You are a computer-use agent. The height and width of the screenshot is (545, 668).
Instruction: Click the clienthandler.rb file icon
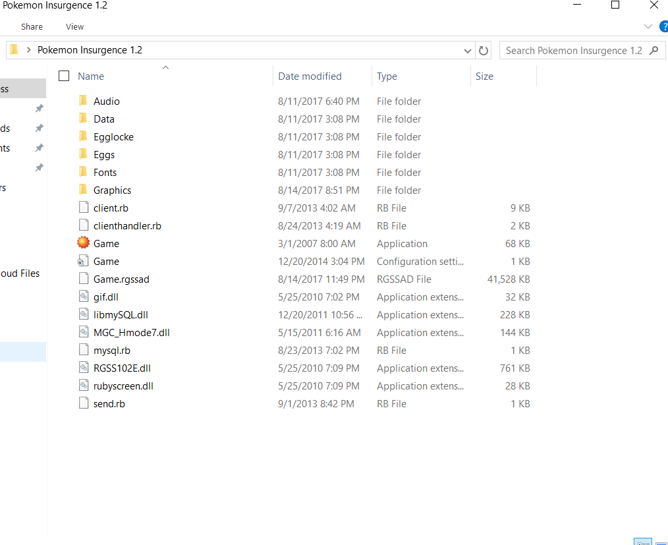click(x=84, y=225)
